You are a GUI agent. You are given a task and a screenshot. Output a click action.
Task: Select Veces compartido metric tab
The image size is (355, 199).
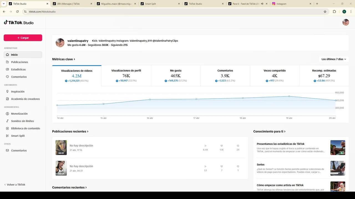275,75
